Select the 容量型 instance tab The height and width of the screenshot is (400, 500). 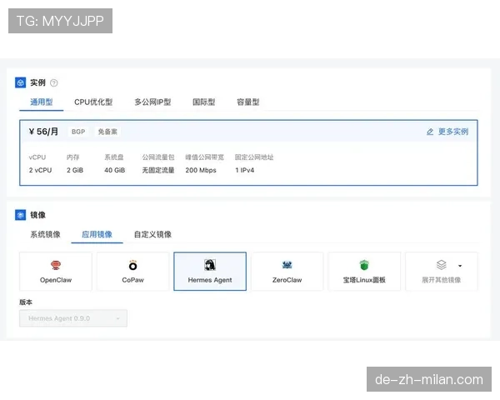tap(248, 102)
